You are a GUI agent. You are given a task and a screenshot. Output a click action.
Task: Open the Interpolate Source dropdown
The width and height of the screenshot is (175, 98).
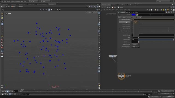coord(136,47)
